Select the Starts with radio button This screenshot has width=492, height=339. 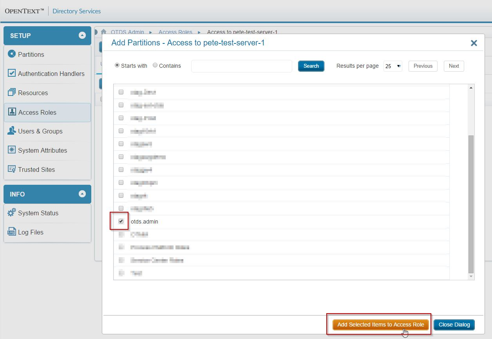tap(117, 65)
